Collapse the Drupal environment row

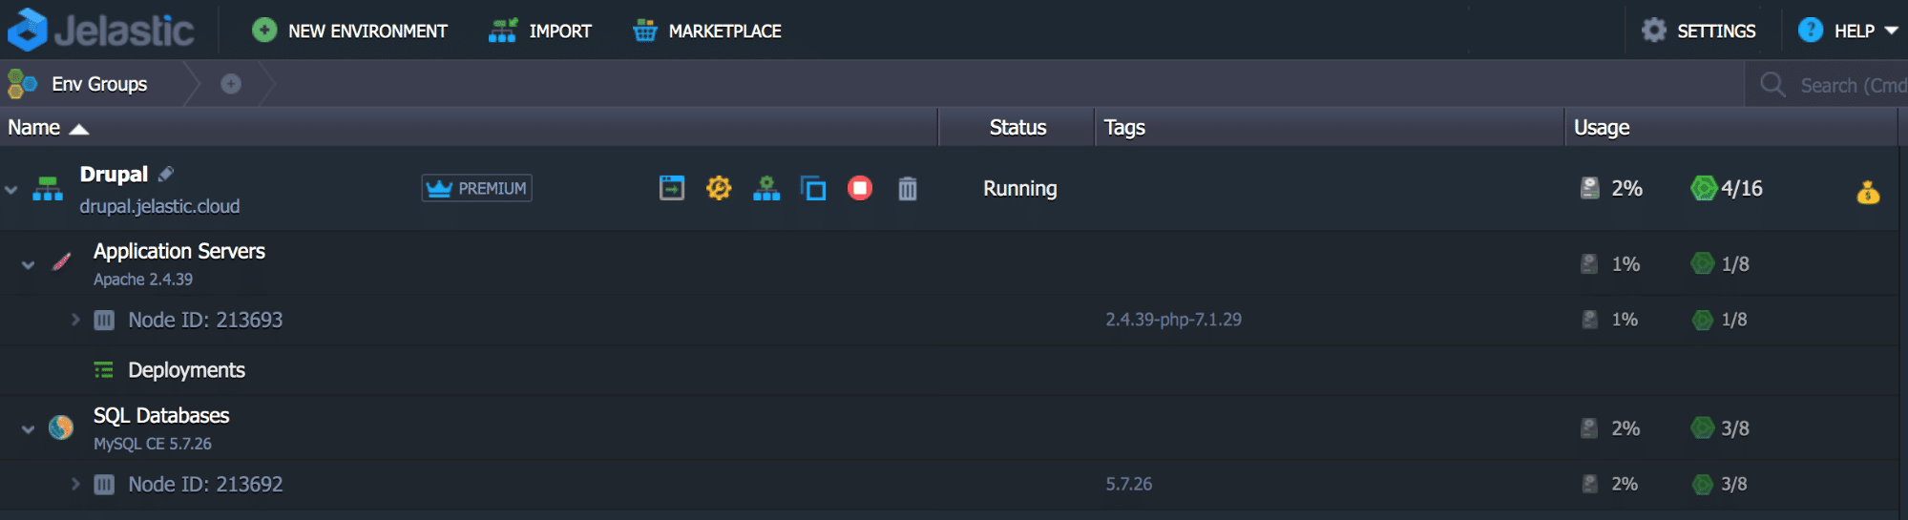tap(11, 190)
